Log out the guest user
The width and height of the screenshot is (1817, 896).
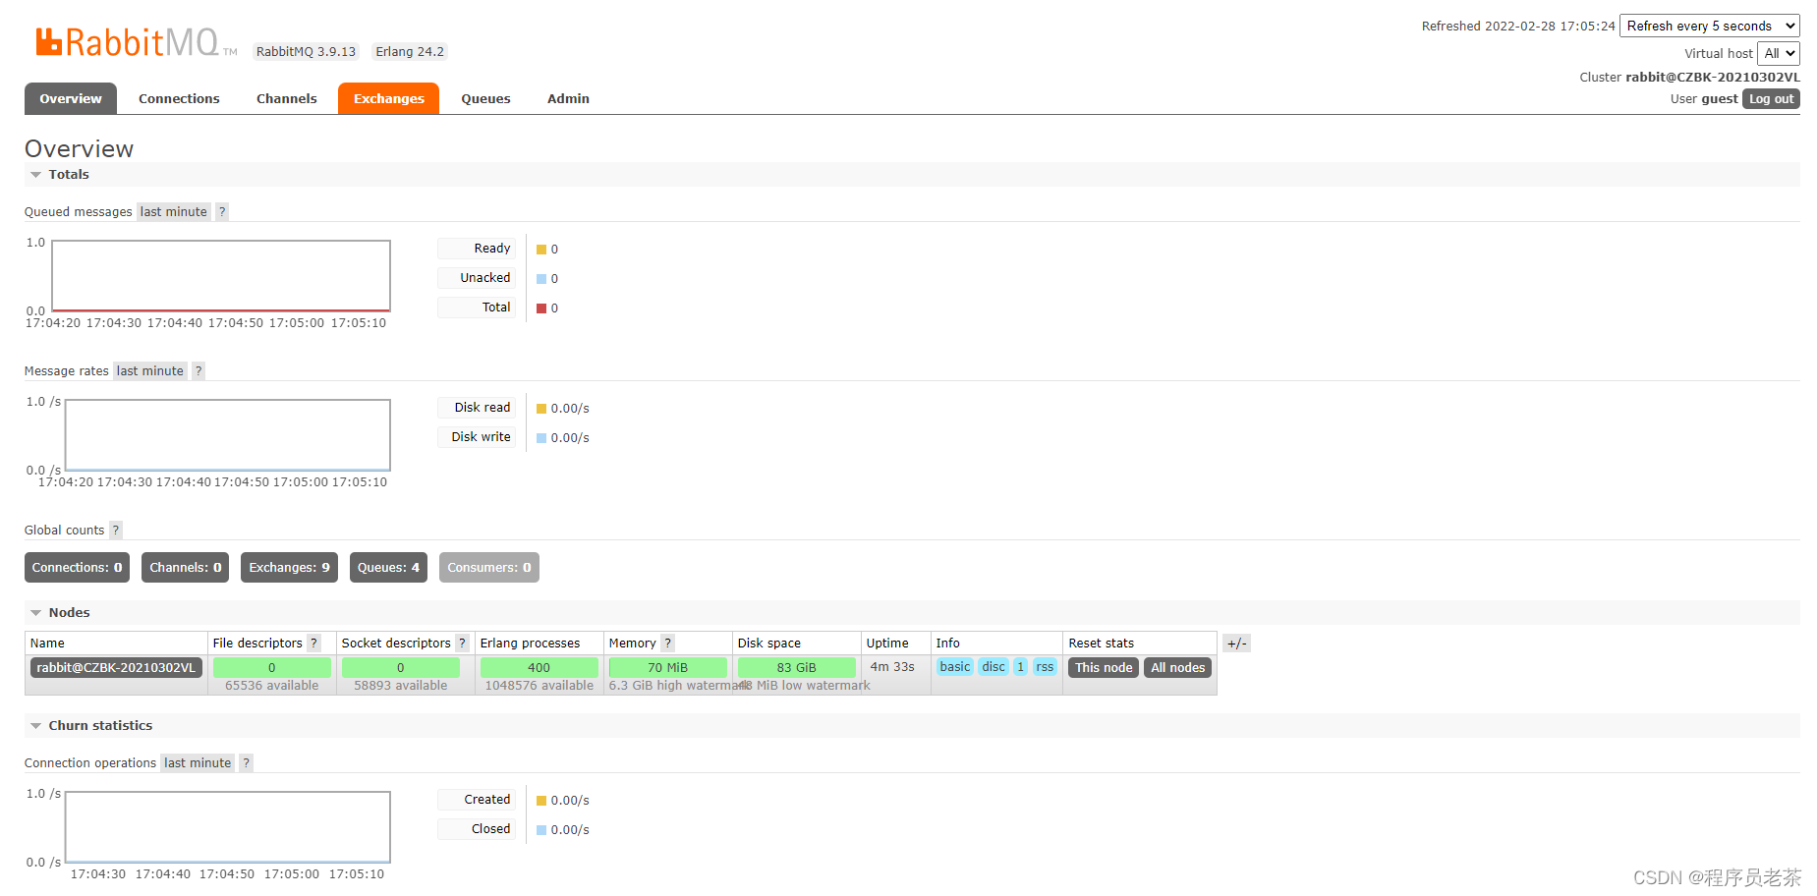[1771, 98]
